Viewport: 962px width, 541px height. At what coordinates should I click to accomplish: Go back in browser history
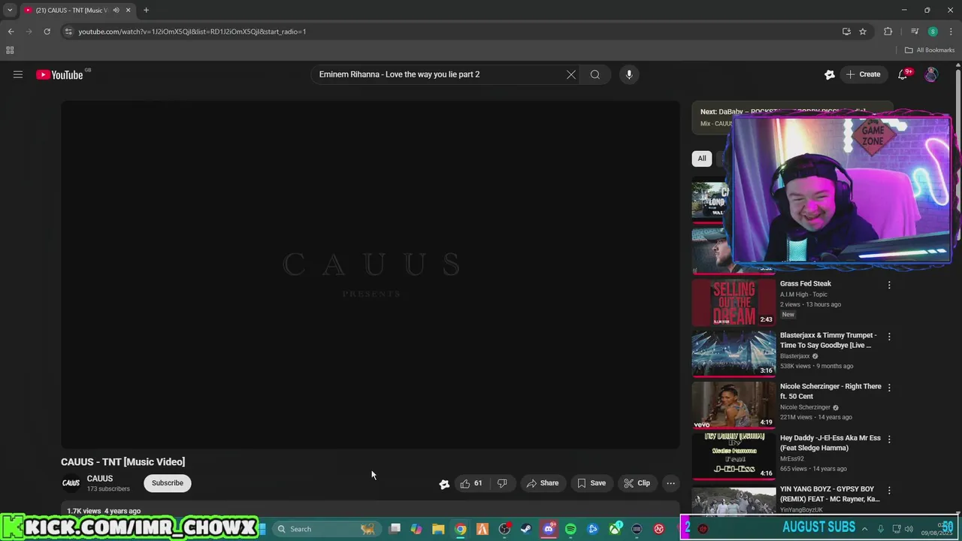pos(11,32)
